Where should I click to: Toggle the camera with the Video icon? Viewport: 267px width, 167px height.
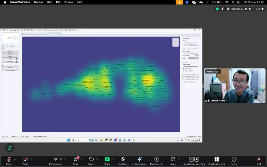25,159
